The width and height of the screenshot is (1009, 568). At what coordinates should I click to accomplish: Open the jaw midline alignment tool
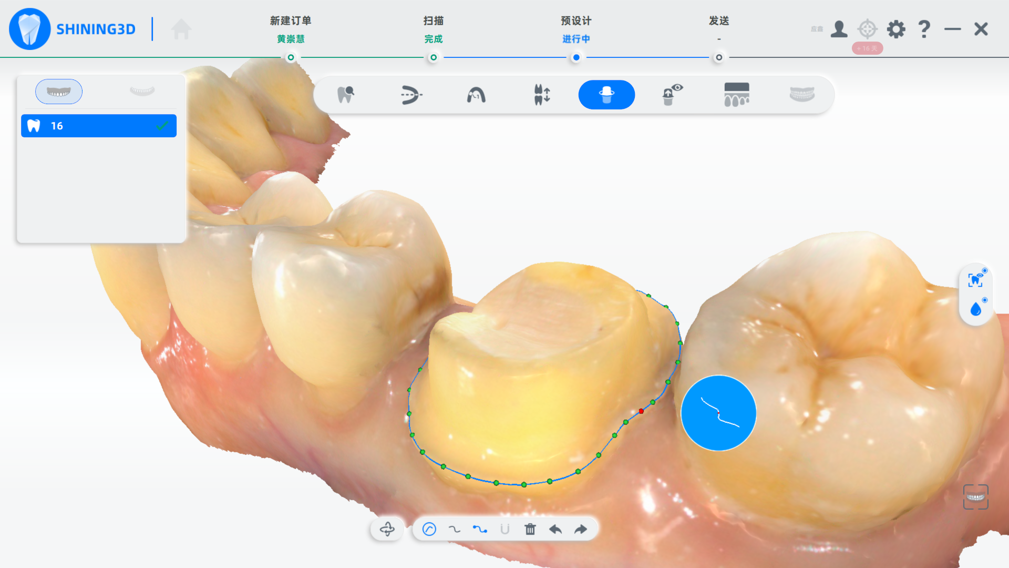point(411,95)
